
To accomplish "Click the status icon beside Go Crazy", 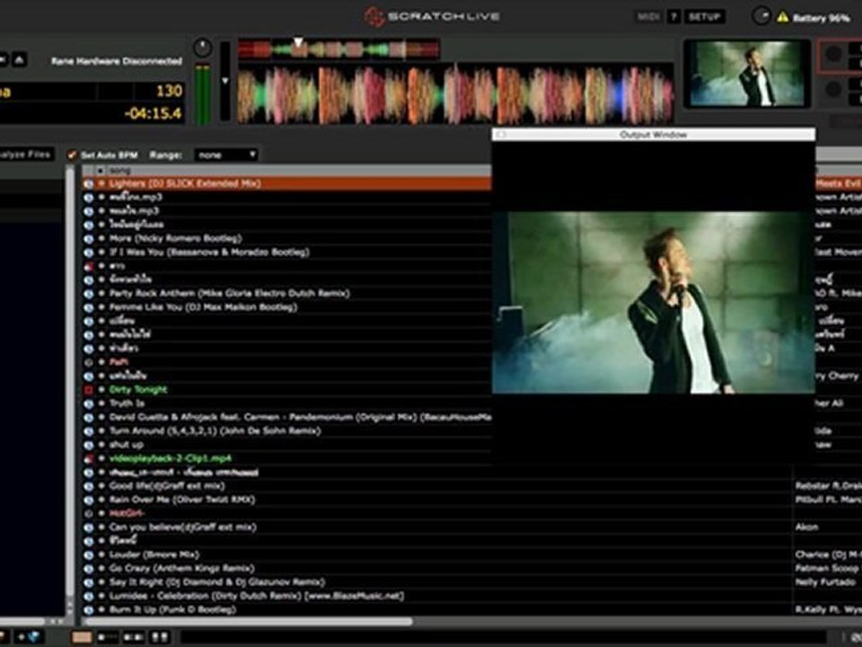I will [89, 569].
